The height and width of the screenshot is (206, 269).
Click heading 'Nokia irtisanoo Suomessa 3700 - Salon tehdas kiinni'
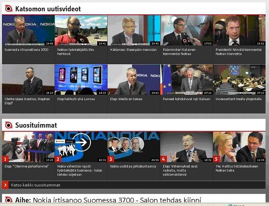(x=117, y=200)
